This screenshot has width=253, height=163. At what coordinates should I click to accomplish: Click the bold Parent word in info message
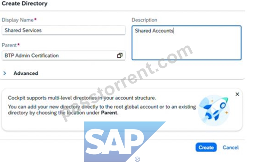point(109,113)
